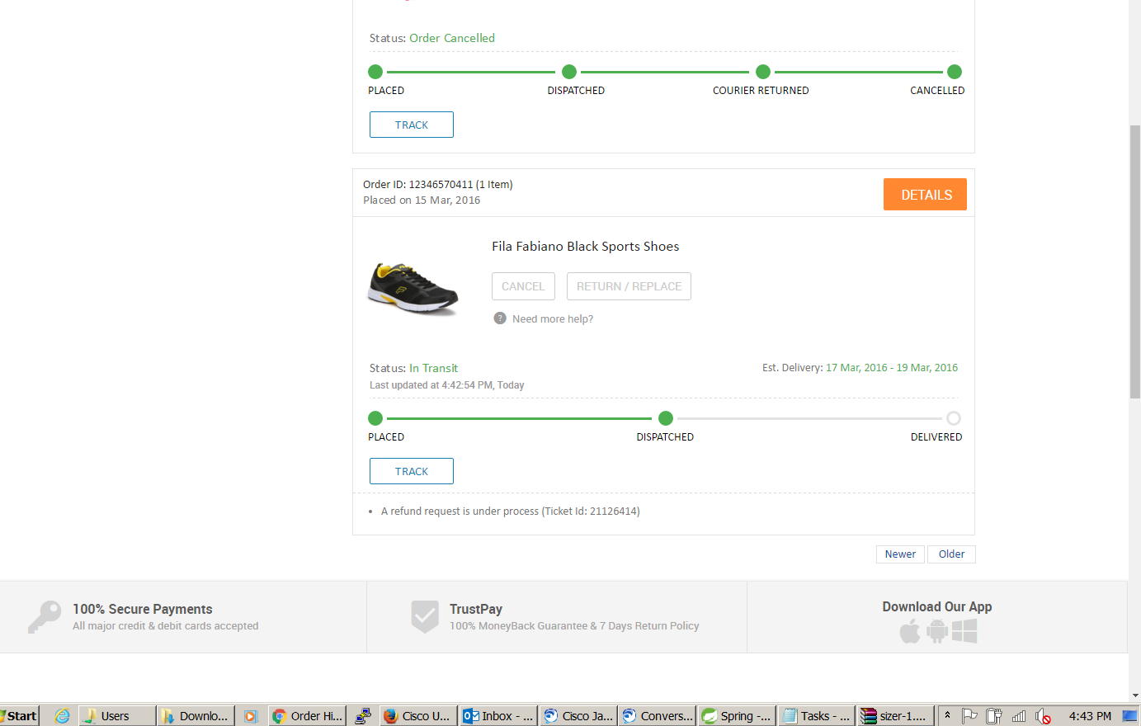Click the Windows app download icon
Screen dimensions: 1141x726
964,631
